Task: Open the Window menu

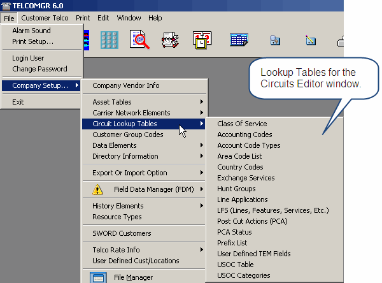Action: tap(129, 18)
